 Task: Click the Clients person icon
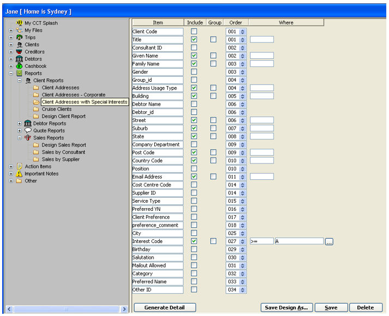pos(20,44)
